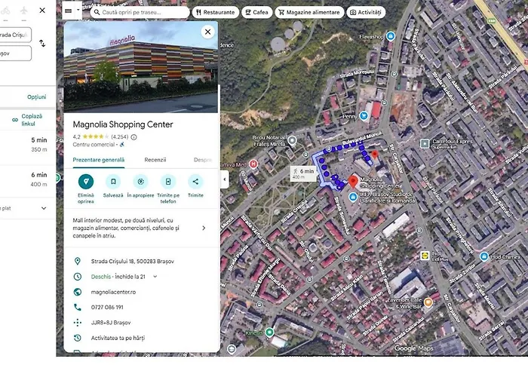Close the Magnolia Shopping Center card
528x377 pixels.
[207, 32]
